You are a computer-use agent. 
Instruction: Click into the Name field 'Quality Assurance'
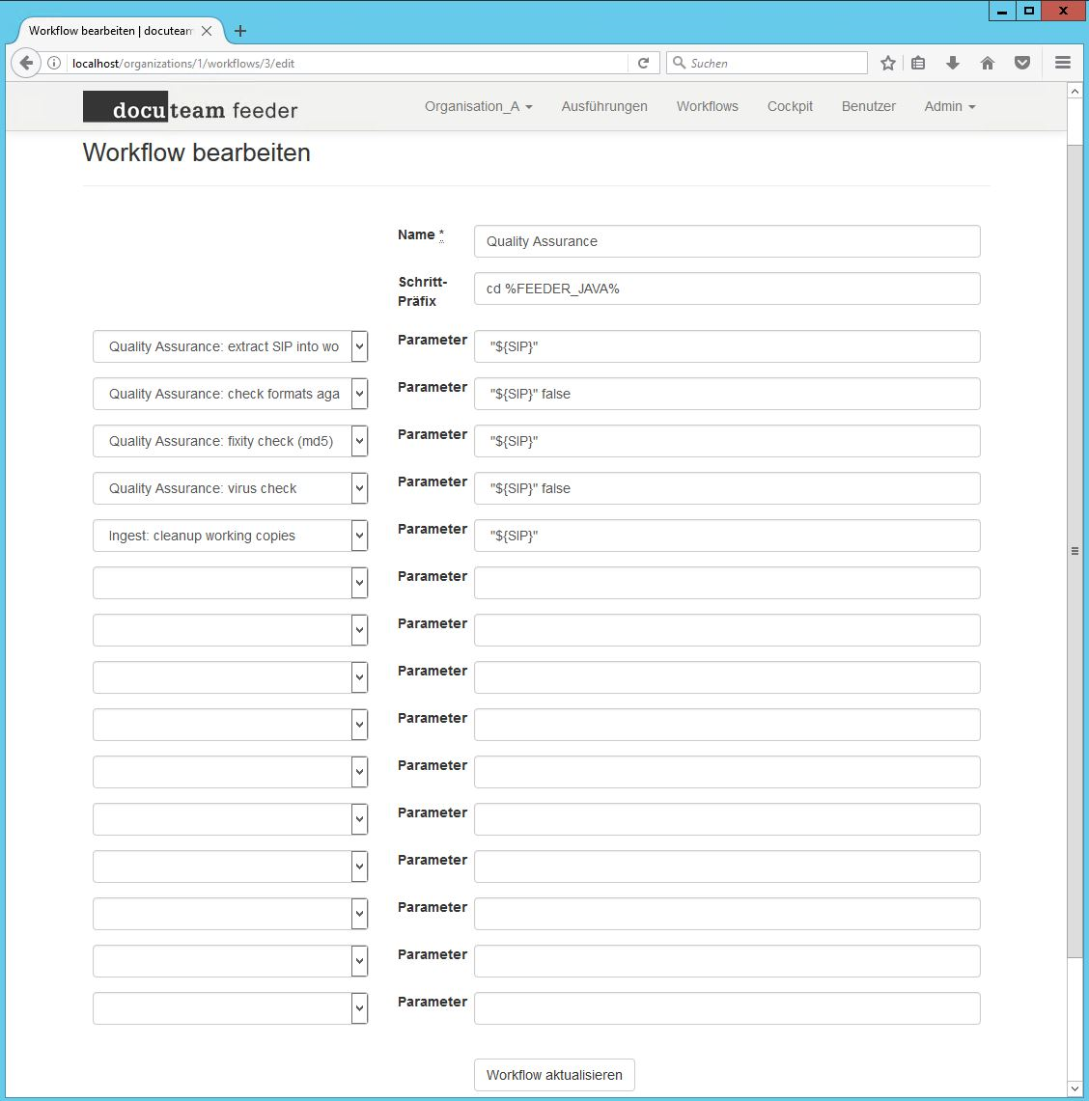[x=726, y=241]
